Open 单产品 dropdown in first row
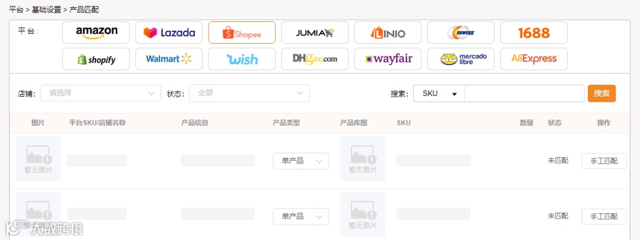 click(301, 161)
